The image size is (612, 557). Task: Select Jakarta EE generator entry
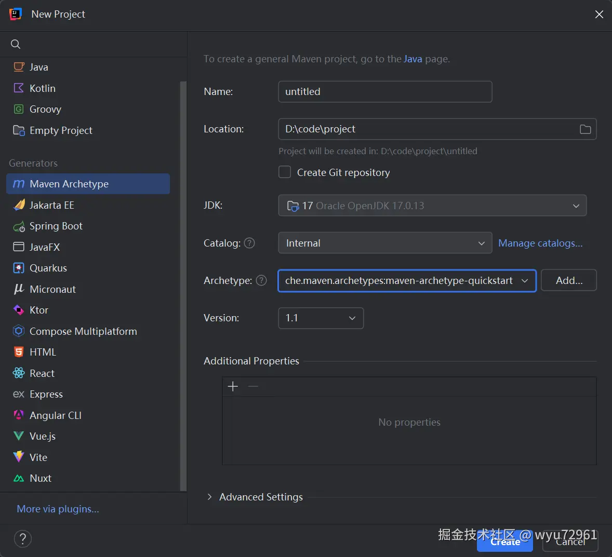pos(88,205)
